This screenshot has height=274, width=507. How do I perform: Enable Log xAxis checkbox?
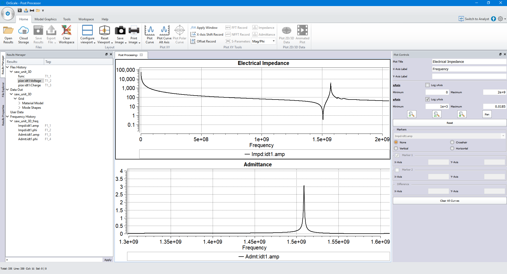427,85
